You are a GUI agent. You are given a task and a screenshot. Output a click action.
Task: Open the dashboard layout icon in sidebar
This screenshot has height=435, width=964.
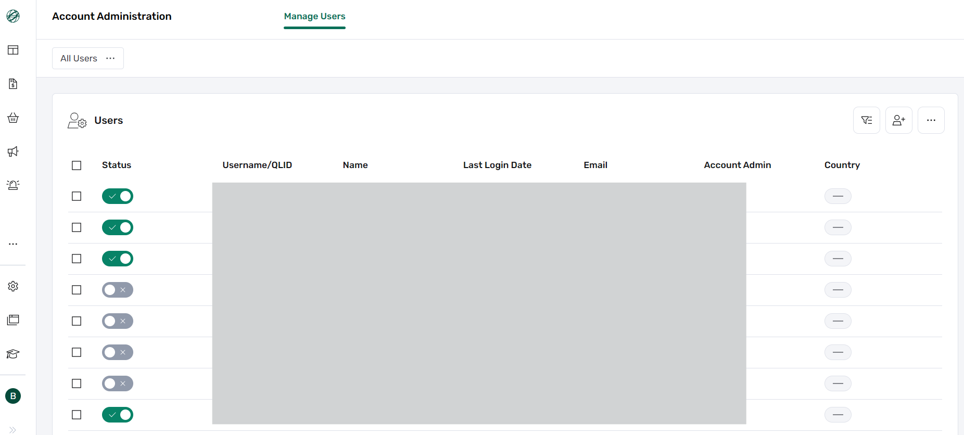pyautogui.click(x=13, y=50)
